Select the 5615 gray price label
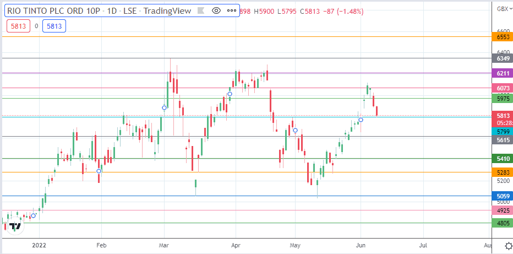 coord(502,140)
